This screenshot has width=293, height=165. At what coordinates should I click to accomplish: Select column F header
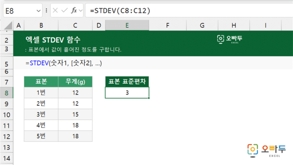167,25
